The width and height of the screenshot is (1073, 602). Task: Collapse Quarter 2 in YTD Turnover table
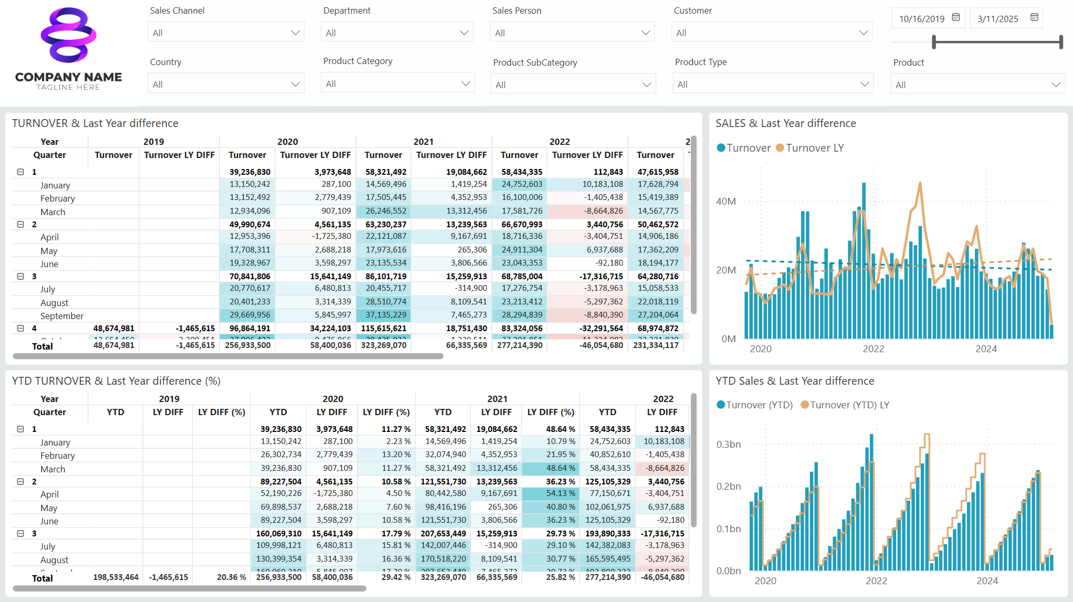[20, 481]
